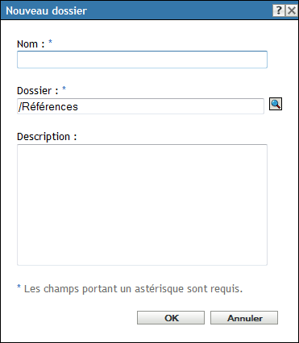Close the Nouveau dossier dialog

292,10
